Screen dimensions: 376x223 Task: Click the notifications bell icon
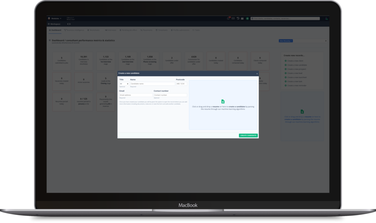pos(228,18)
